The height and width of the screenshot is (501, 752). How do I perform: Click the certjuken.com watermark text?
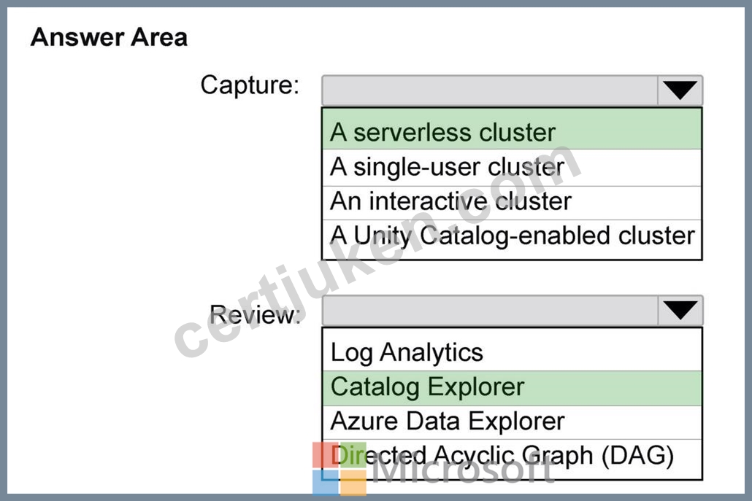click(x=377, y=251)
